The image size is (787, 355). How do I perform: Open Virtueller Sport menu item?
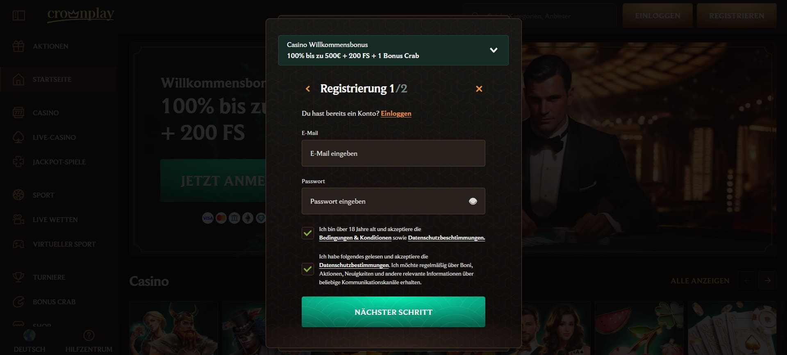tap(64, 244)
